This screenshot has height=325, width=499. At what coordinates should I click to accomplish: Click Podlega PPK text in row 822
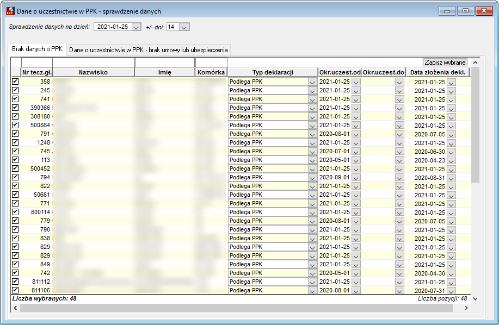pos(246,186)
